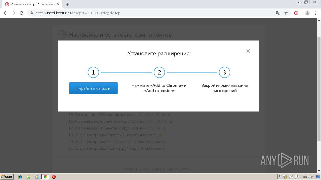321x180 pixels.
Task: Go back in browser history
Action: click(x=6, y=13)
